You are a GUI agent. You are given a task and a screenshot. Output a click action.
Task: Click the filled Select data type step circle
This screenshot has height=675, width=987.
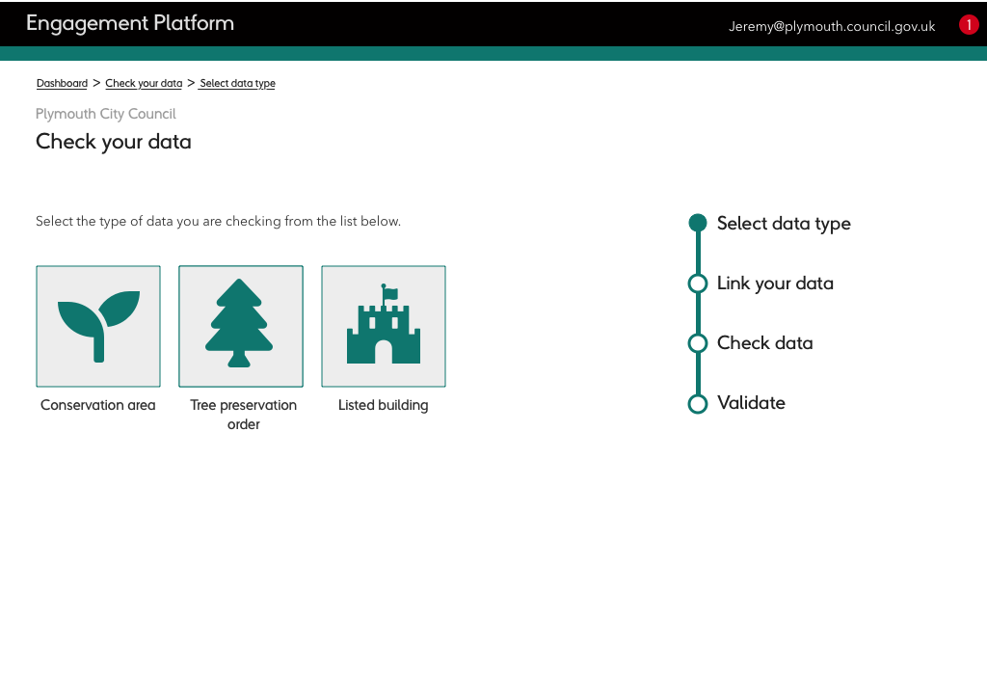(x=698, y=223)
